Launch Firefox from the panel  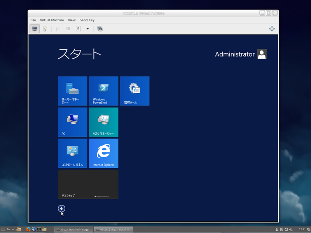click(28, 229)
